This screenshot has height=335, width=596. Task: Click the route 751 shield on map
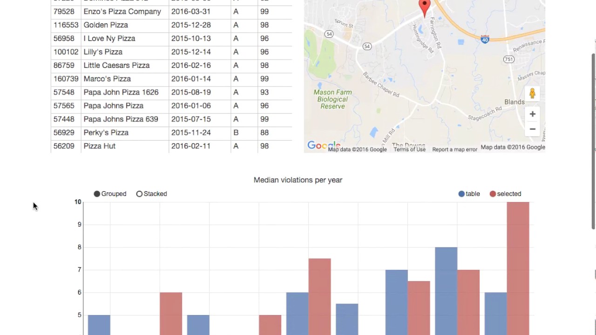pos(508,59)
